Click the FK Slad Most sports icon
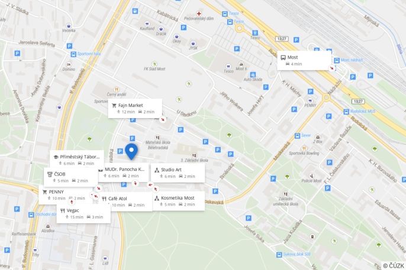Screen dimensions: 406x270 click(x=154, y=64)
